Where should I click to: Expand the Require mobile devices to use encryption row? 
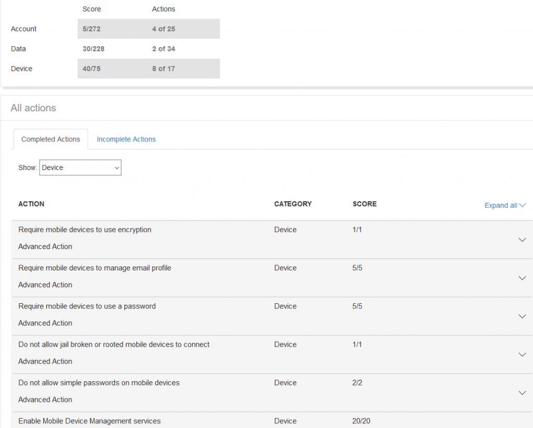point(522,239)
